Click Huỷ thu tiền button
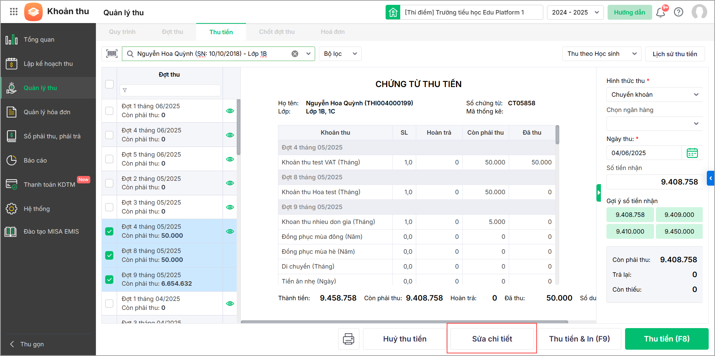The height and width of the screenshot is (356, 715). point(405,339)
